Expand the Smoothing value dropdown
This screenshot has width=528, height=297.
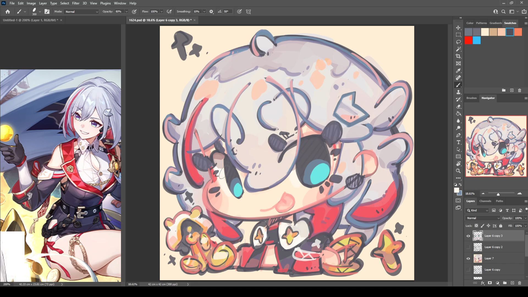tap(204, 12)
